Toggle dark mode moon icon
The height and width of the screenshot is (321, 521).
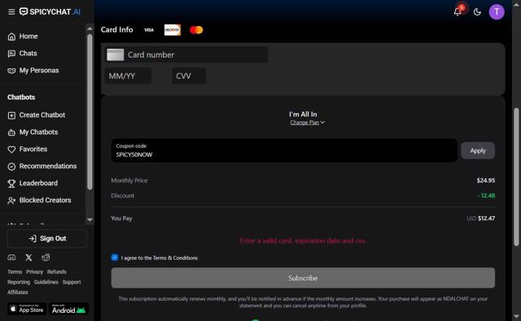(x=477, y=12)
